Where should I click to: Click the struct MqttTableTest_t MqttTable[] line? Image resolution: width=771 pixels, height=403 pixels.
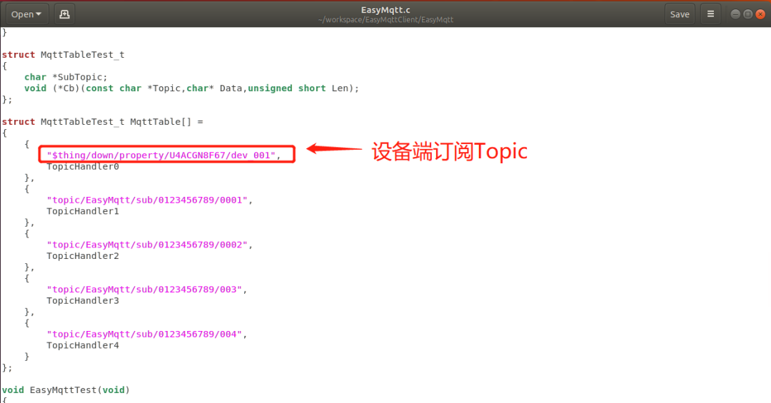(102, 122)
